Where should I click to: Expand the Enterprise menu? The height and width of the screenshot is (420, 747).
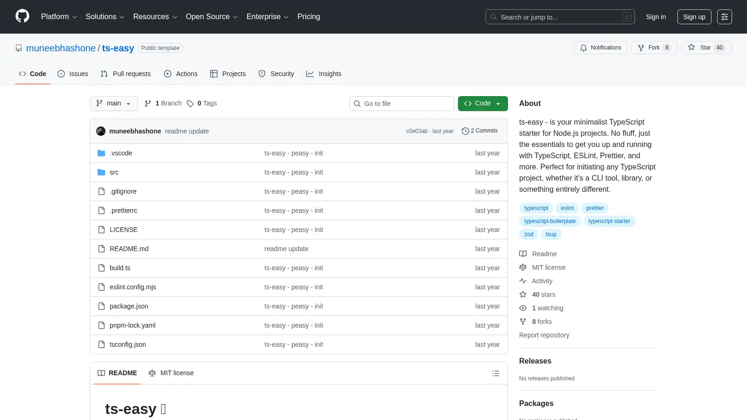point(268,17)
